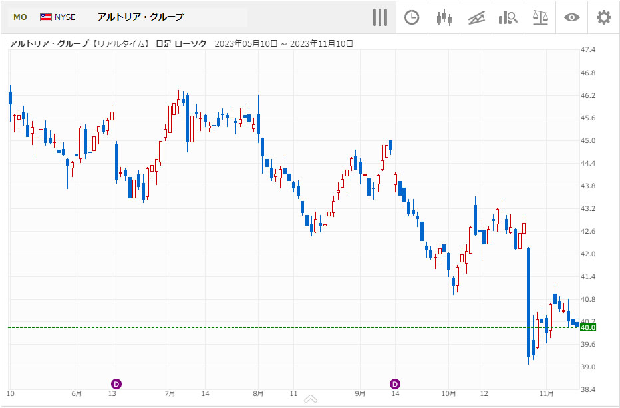Click the リアルタイム chart title label
The image size is (620, 408).
pyautogui.click(x=120, y=44)
